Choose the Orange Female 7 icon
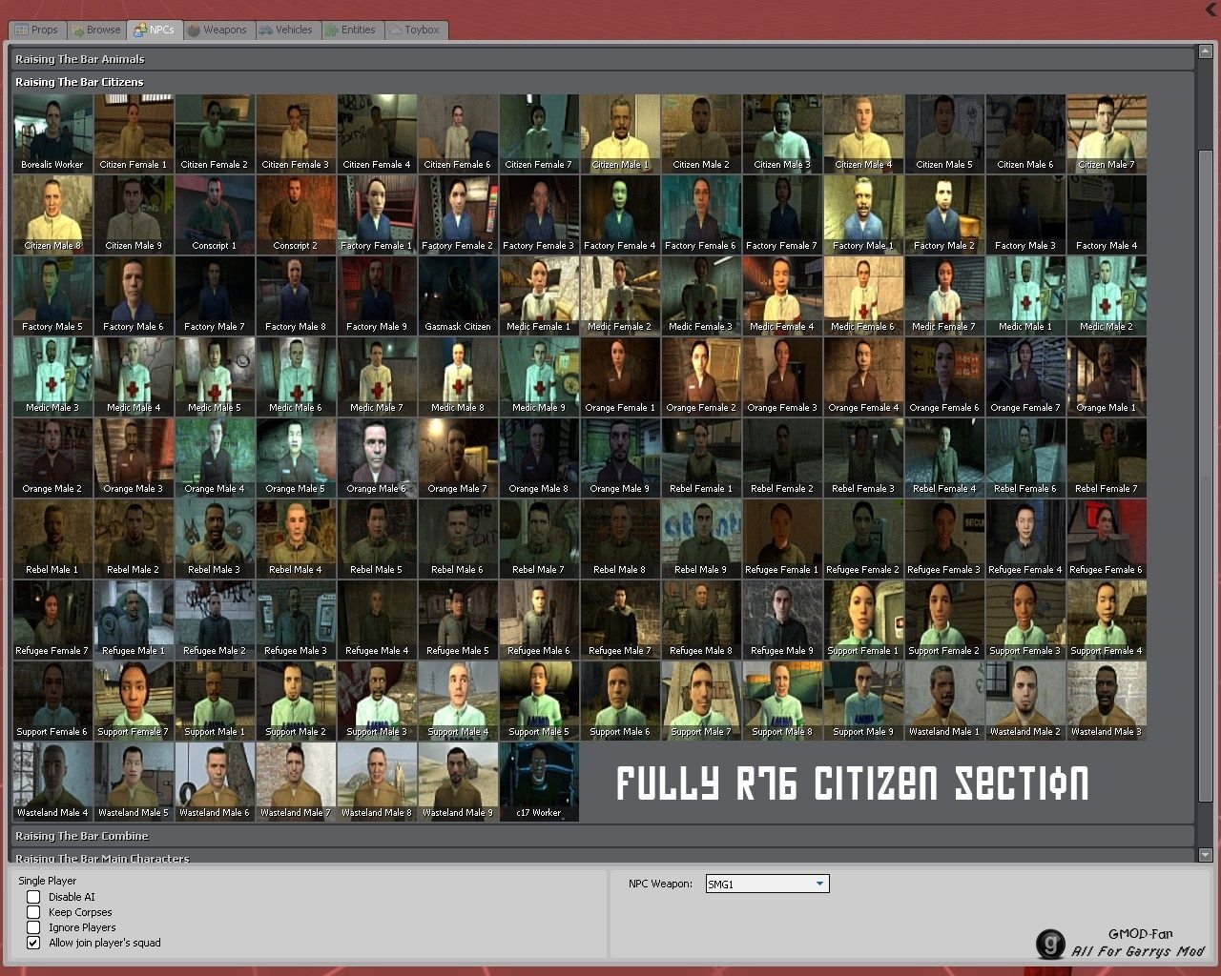 pyautogui.click(x=1025, y=376)
